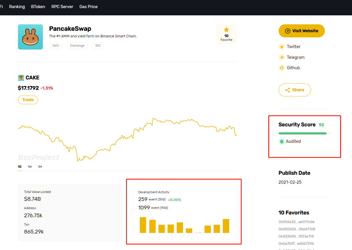Open Gas Price in navigation
The image size is (352, 250).
(88, 7)
